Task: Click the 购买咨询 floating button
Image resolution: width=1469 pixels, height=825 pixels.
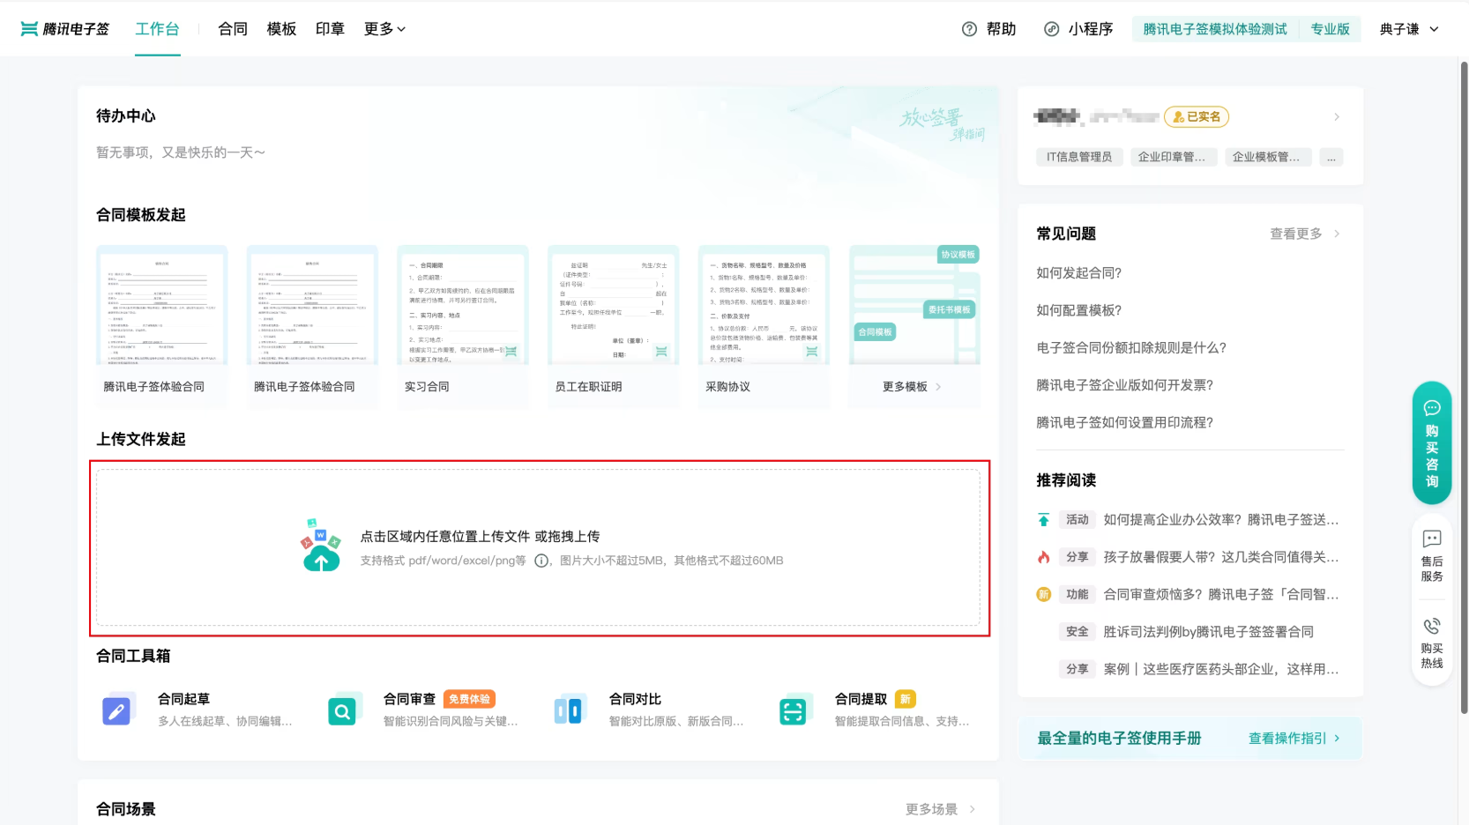Action: click(1432, 443)
